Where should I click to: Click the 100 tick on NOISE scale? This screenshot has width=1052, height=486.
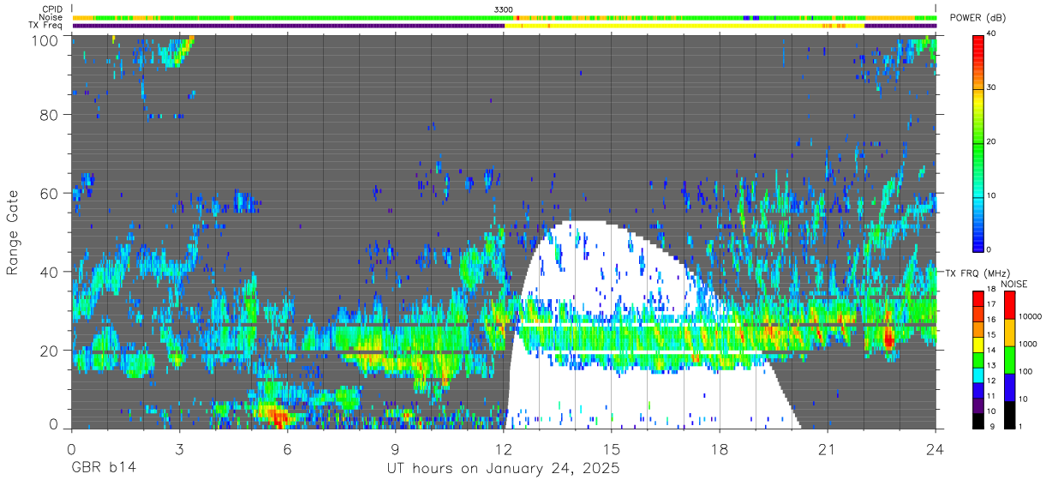[x=1026, y=372]
